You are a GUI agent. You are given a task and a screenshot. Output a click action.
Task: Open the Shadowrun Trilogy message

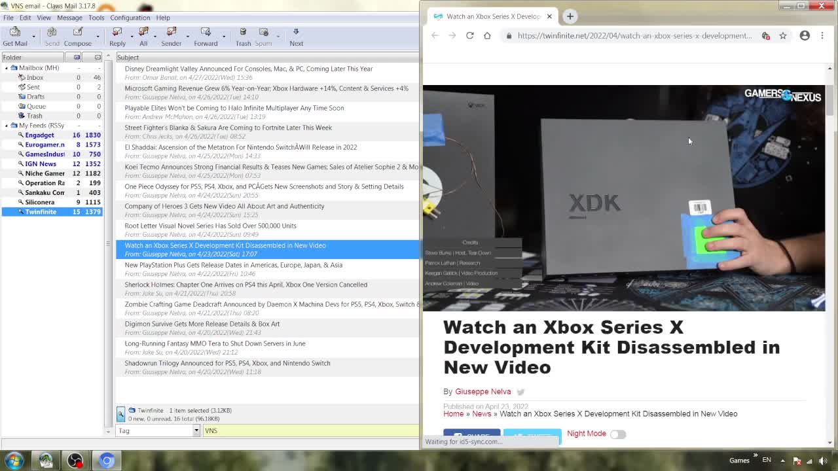(267, 367)
